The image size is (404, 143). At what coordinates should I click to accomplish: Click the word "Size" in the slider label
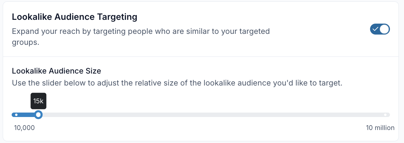tap(94, 71)
